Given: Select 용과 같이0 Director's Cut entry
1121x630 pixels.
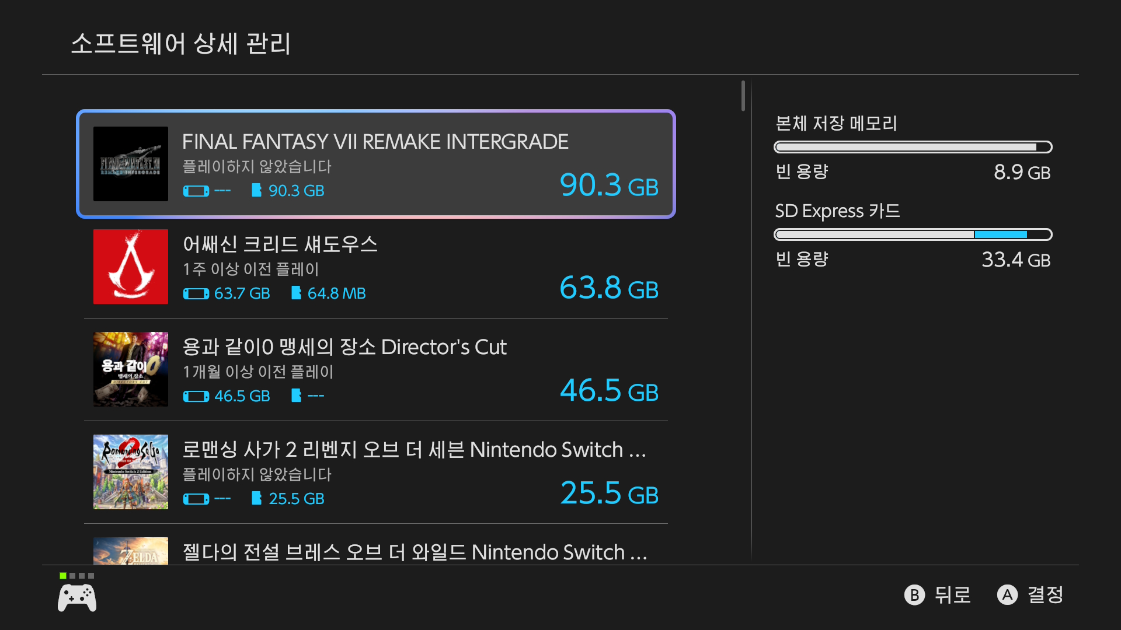Looking at the screenshot, I should click(376, 369).
